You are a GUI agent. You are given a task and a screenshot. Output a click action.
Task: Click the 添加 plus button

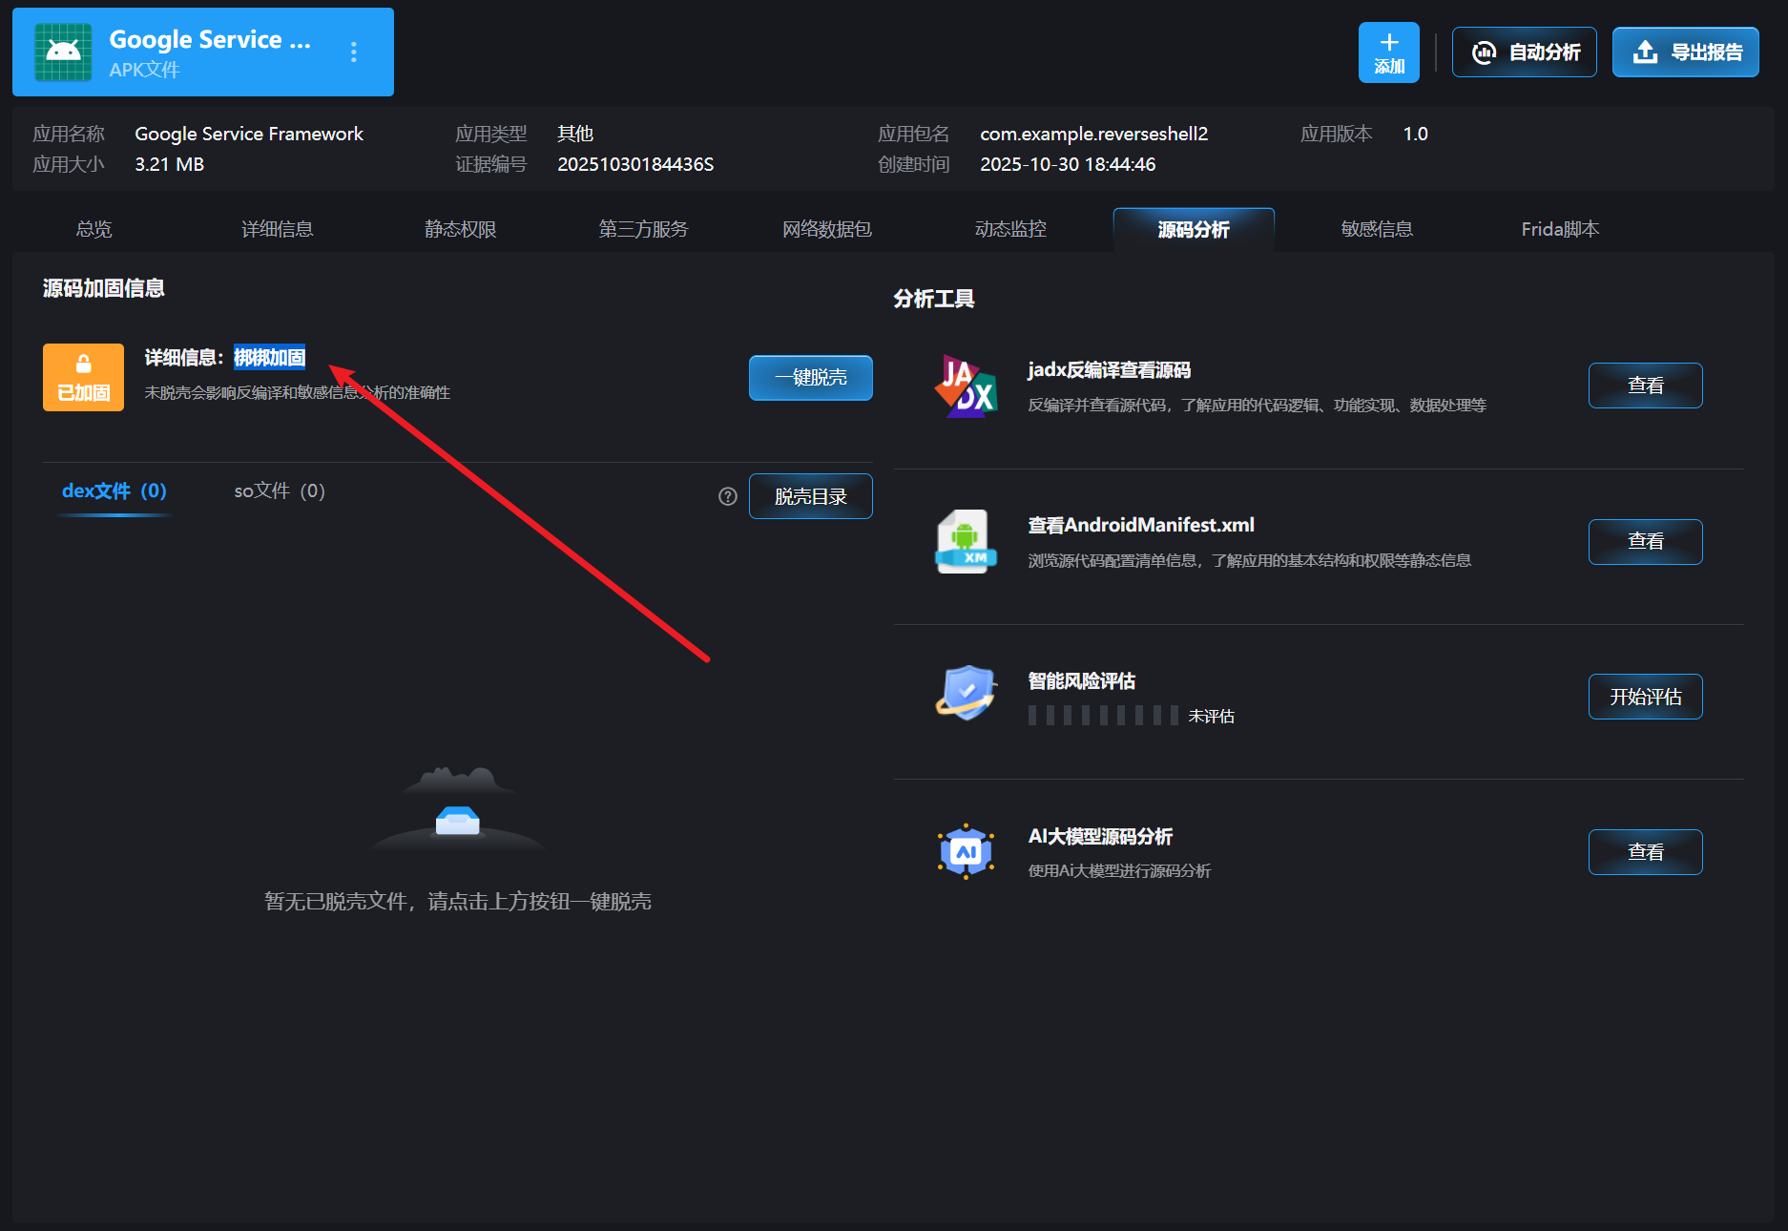1388,52
